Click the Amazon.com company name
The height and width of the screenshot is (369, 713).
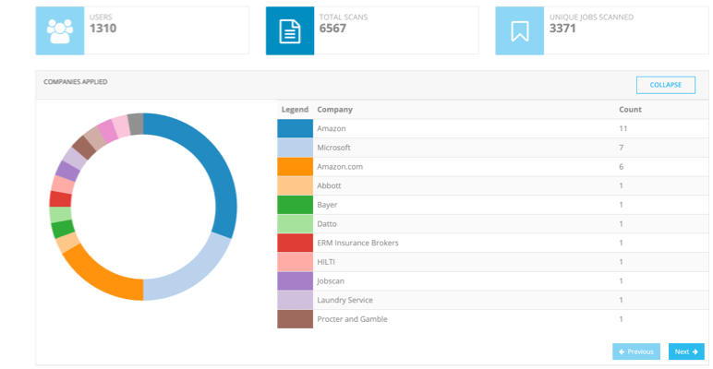(340, 167)
